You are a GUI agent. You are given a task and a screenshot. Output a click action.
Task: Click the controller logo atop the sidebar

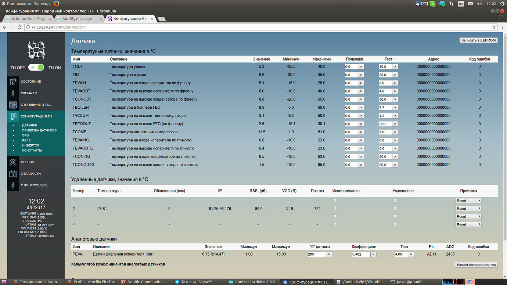tap(36, 50)
